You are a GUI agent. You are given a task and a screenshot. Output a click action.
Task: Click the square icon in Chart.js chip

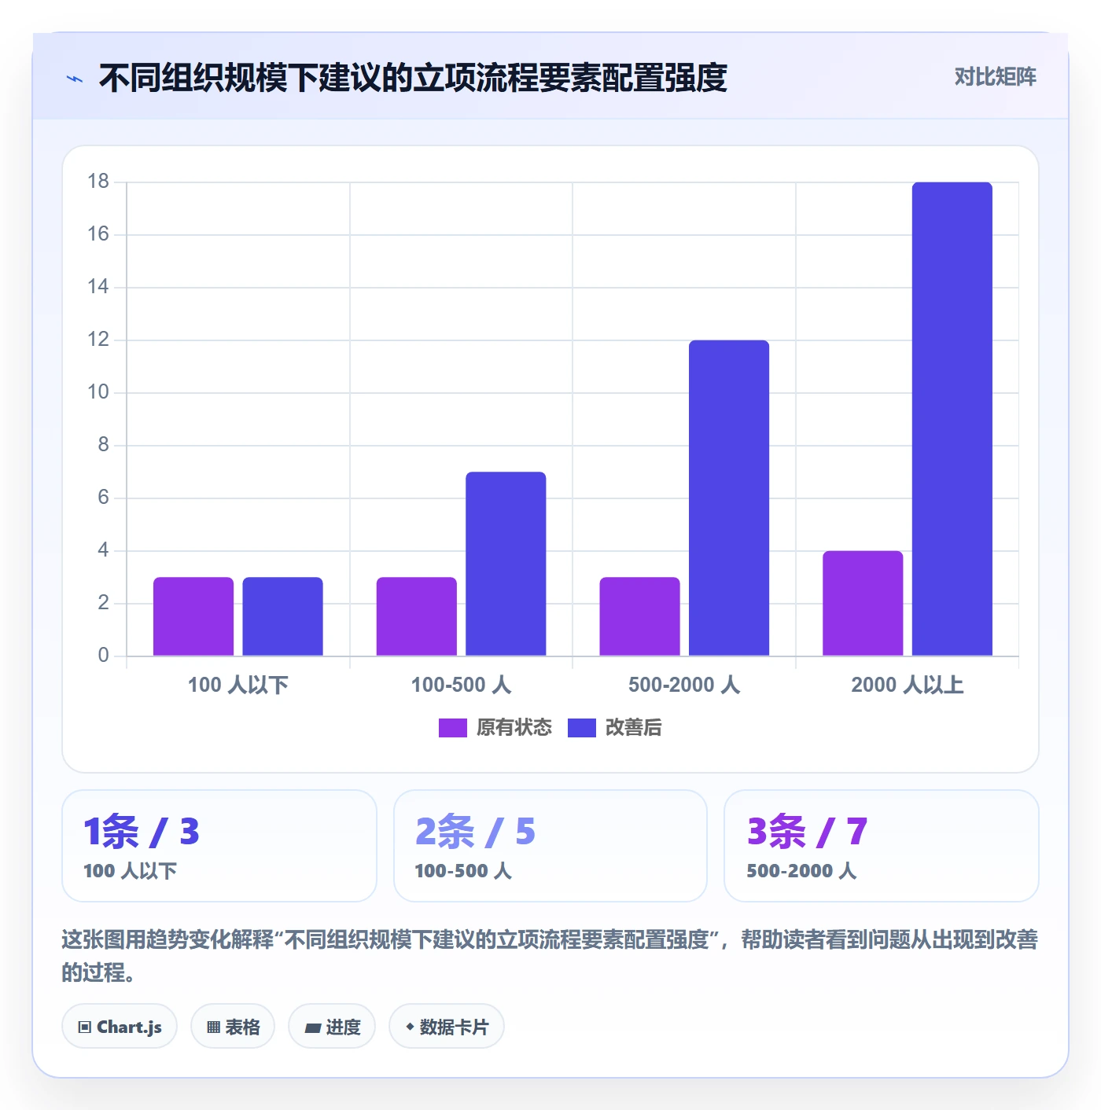(85, 1027)
